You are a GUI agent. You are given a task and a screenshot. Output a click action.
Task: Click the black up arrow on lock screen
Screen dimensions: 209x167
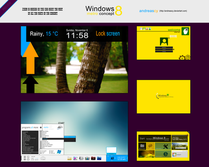pos(31,84)
